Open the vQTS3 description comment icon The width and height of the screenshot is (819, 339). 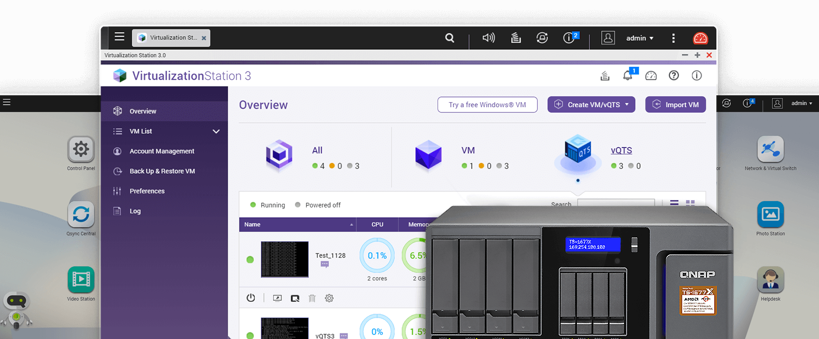click(344, 336)
